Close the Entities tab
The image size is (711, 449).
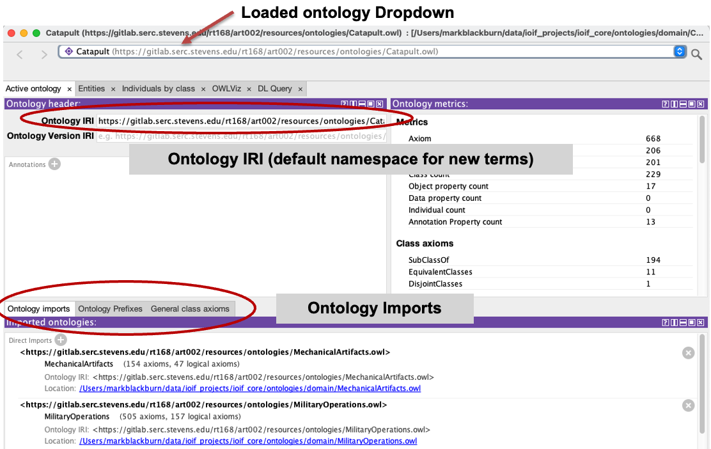click(x=113, y=89)
